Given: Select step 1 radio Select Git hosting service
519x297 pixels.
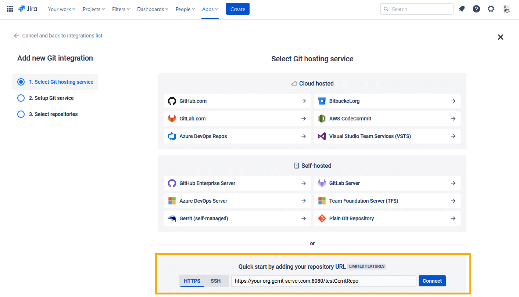Looking at the screenshot, I should point(21,82).
